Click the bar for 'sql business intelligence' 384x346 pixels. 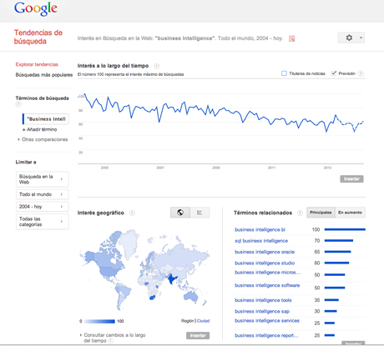pos(339,240)
